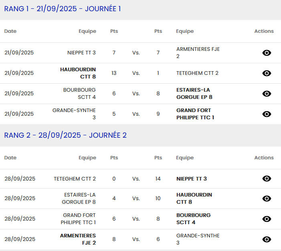This screenshot has width=281, height=251.
Task: Show Armentieres FJE 2 vs Grande-Synthe match
Action: pyautogui.click(x=267, y=239)
